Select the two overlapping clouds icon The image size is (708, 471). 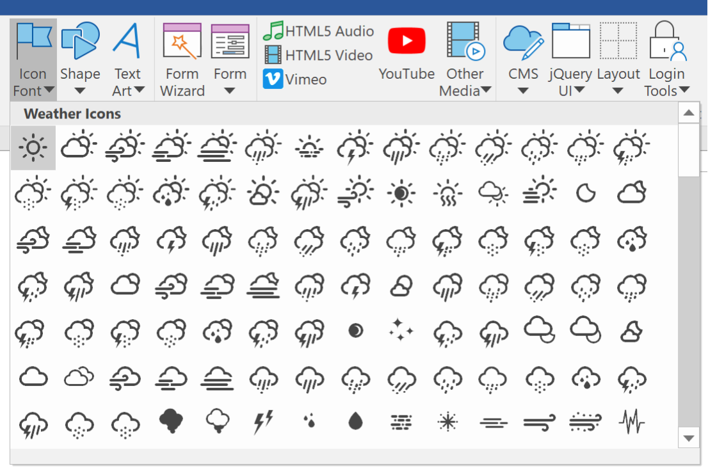click(x=79, y=377)
